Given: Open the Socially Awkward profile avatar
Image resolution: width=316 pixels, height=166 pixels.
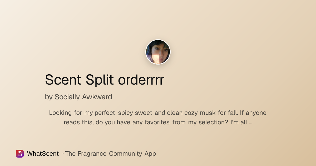Looking at the screenshot, I should (x=158, y=52).
